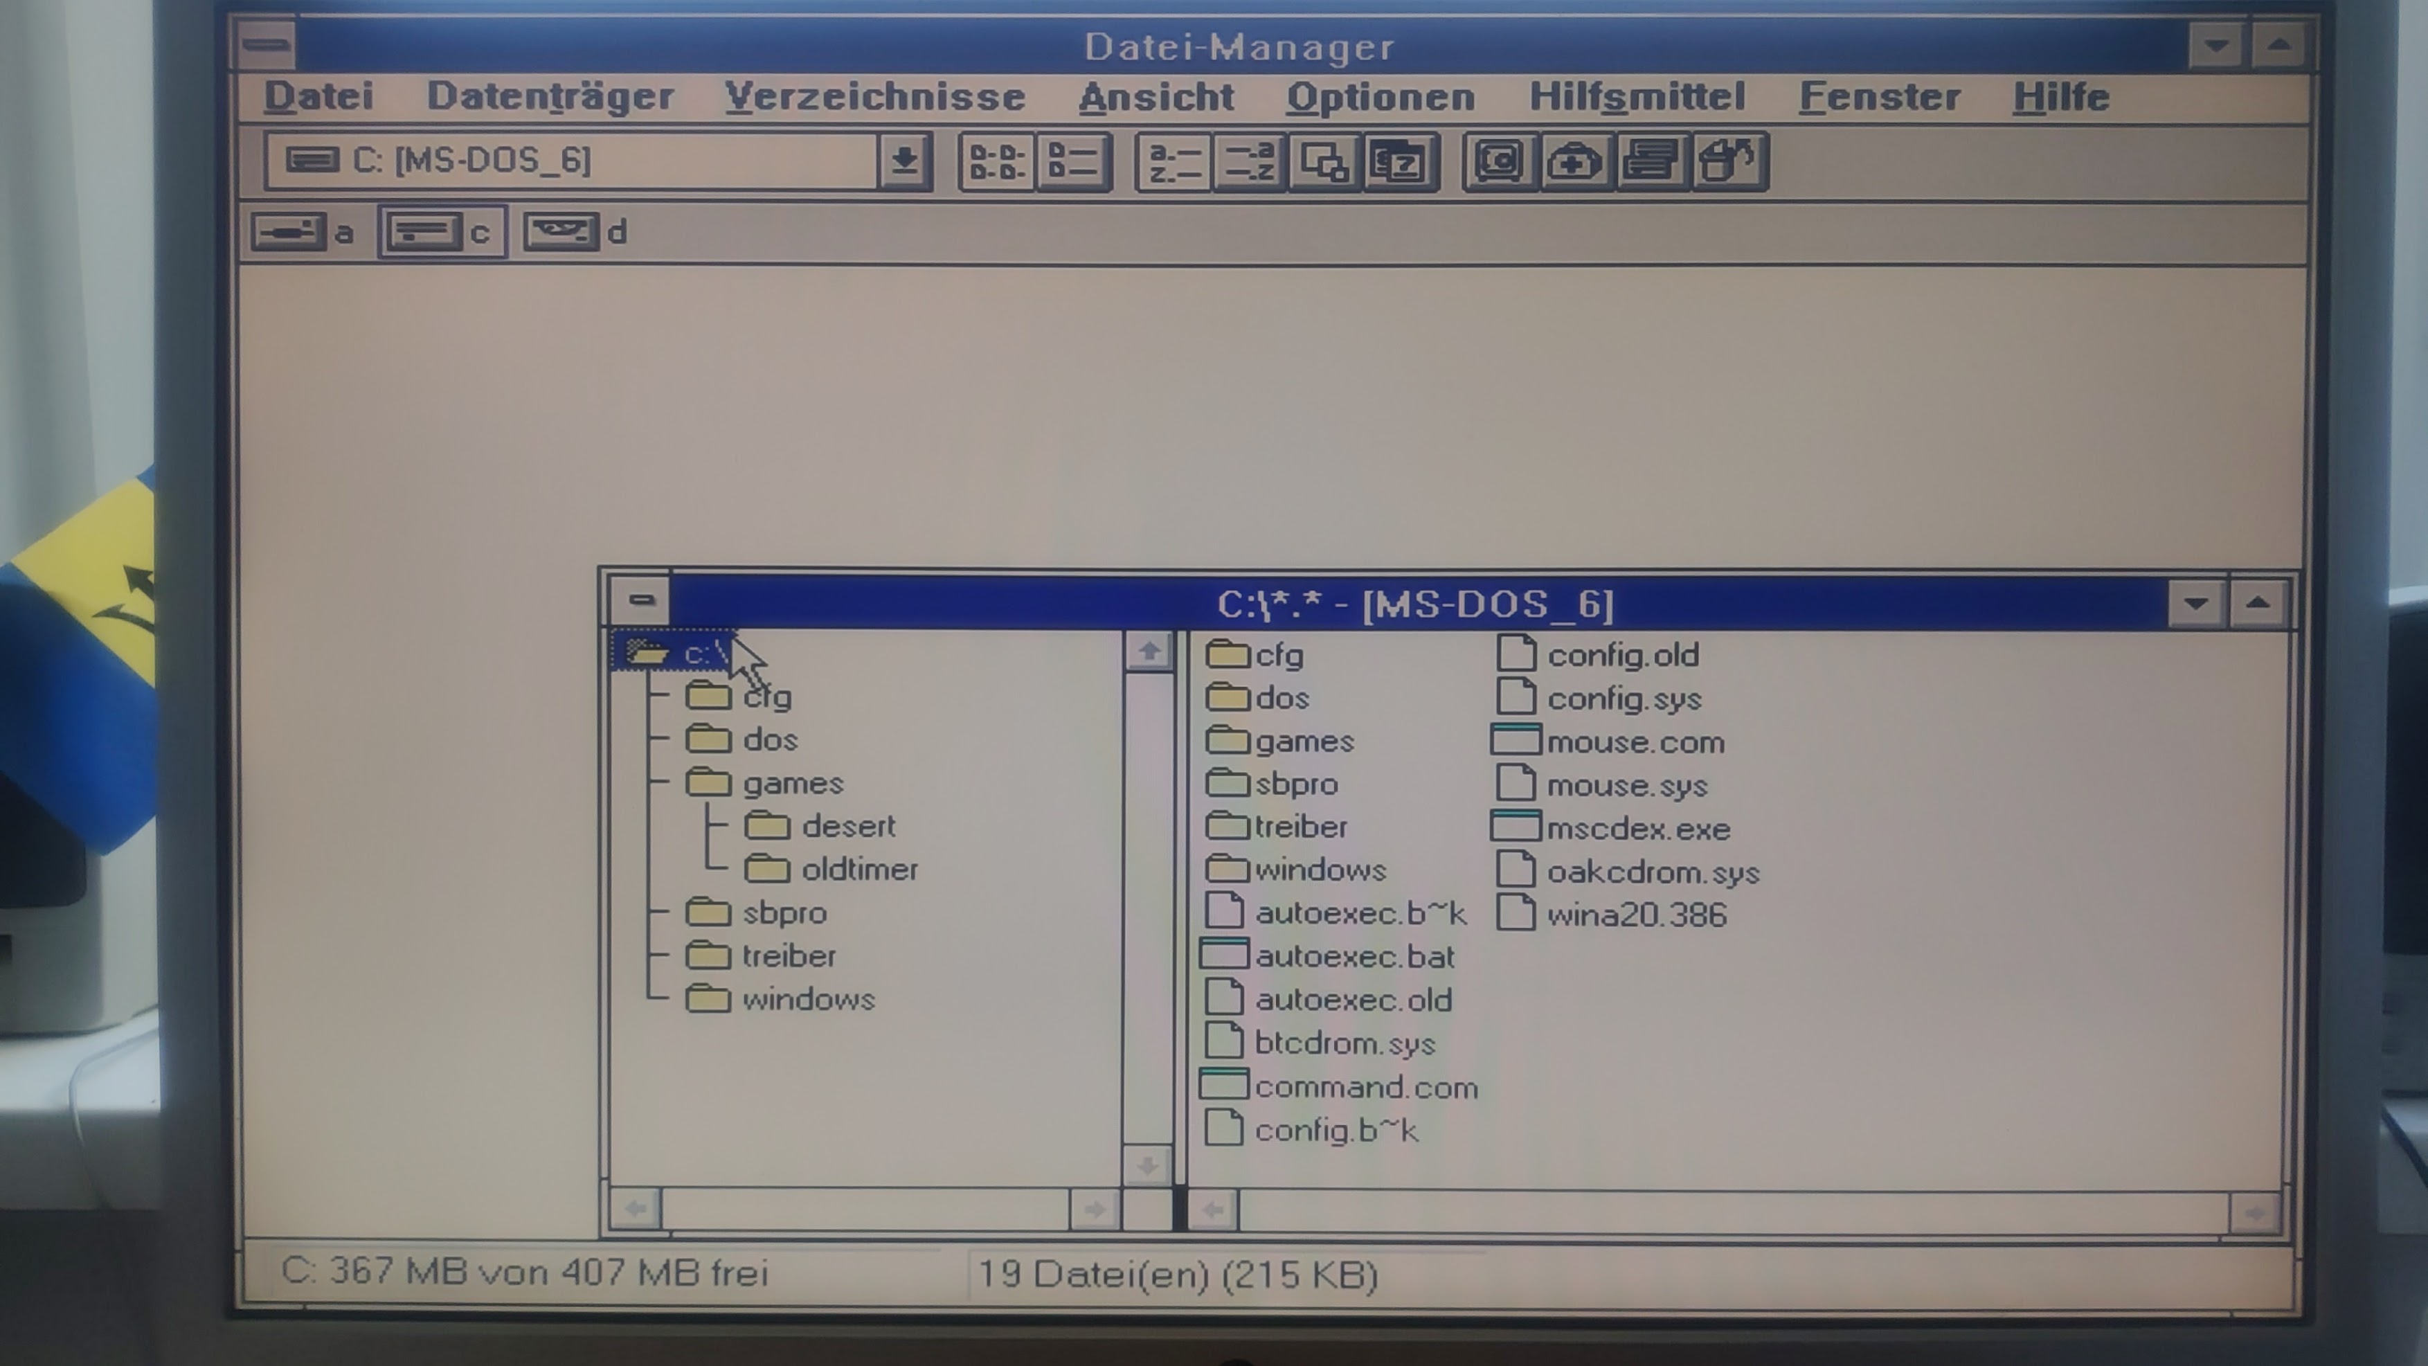Click the names-only file view toolbar icon
Viewport: 2428px width, 1366px height.
tap(997, 162)
